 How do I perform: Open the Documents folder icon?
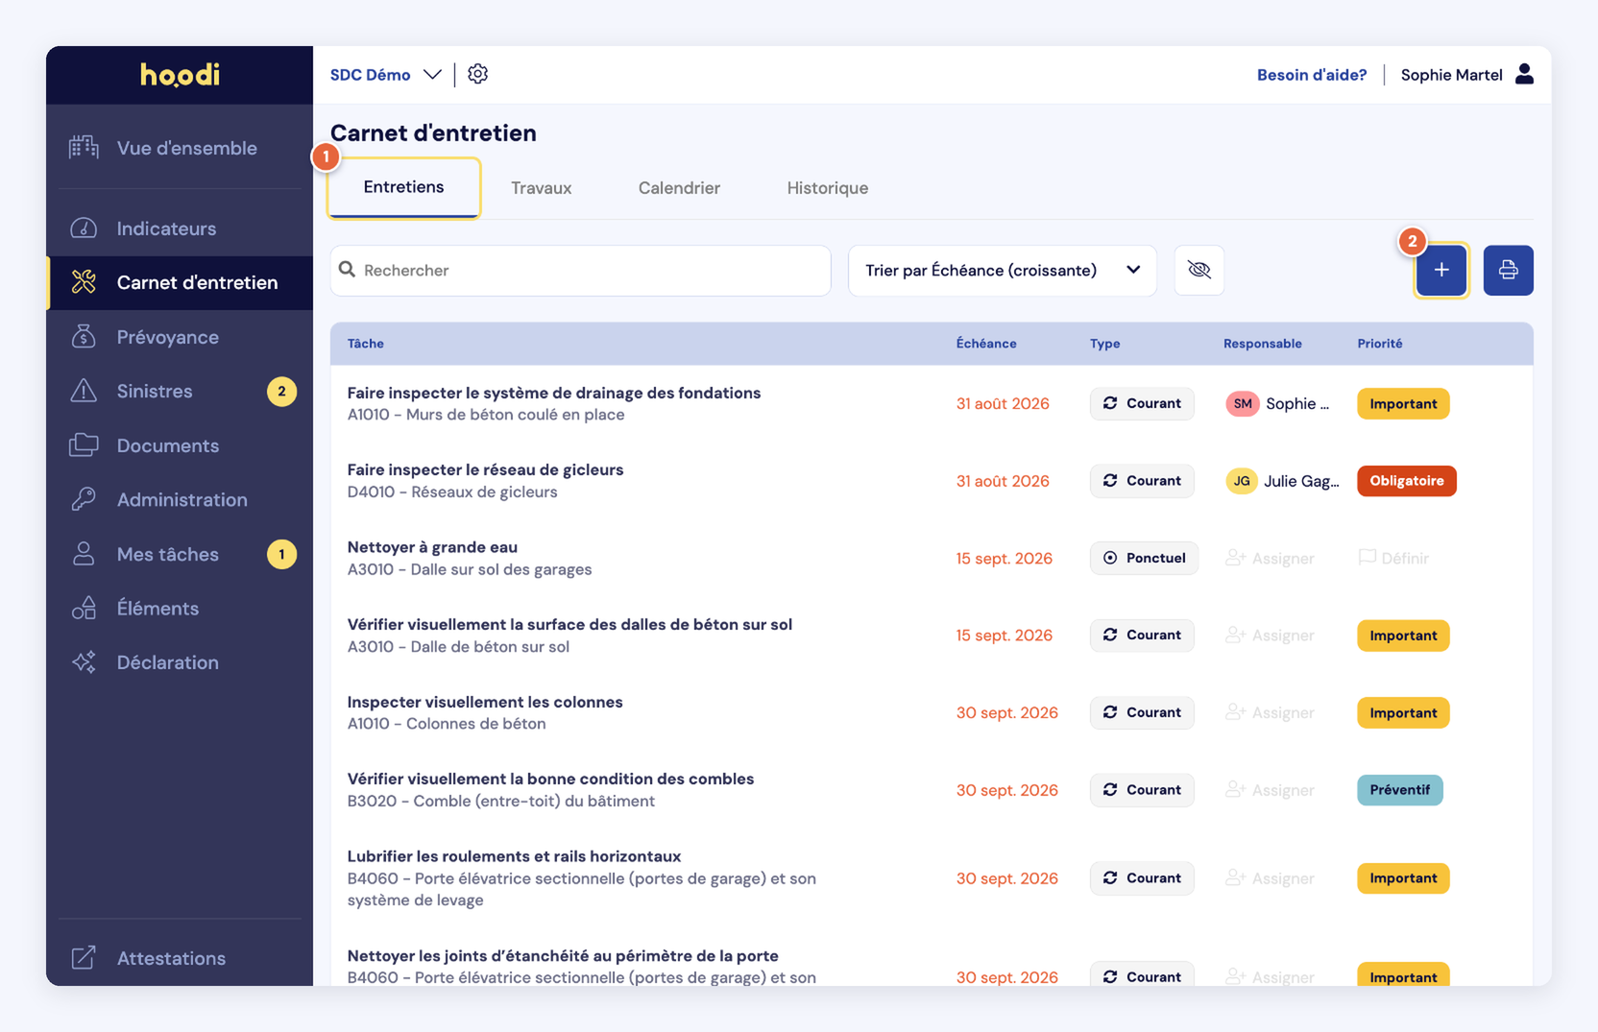point(84,445)
